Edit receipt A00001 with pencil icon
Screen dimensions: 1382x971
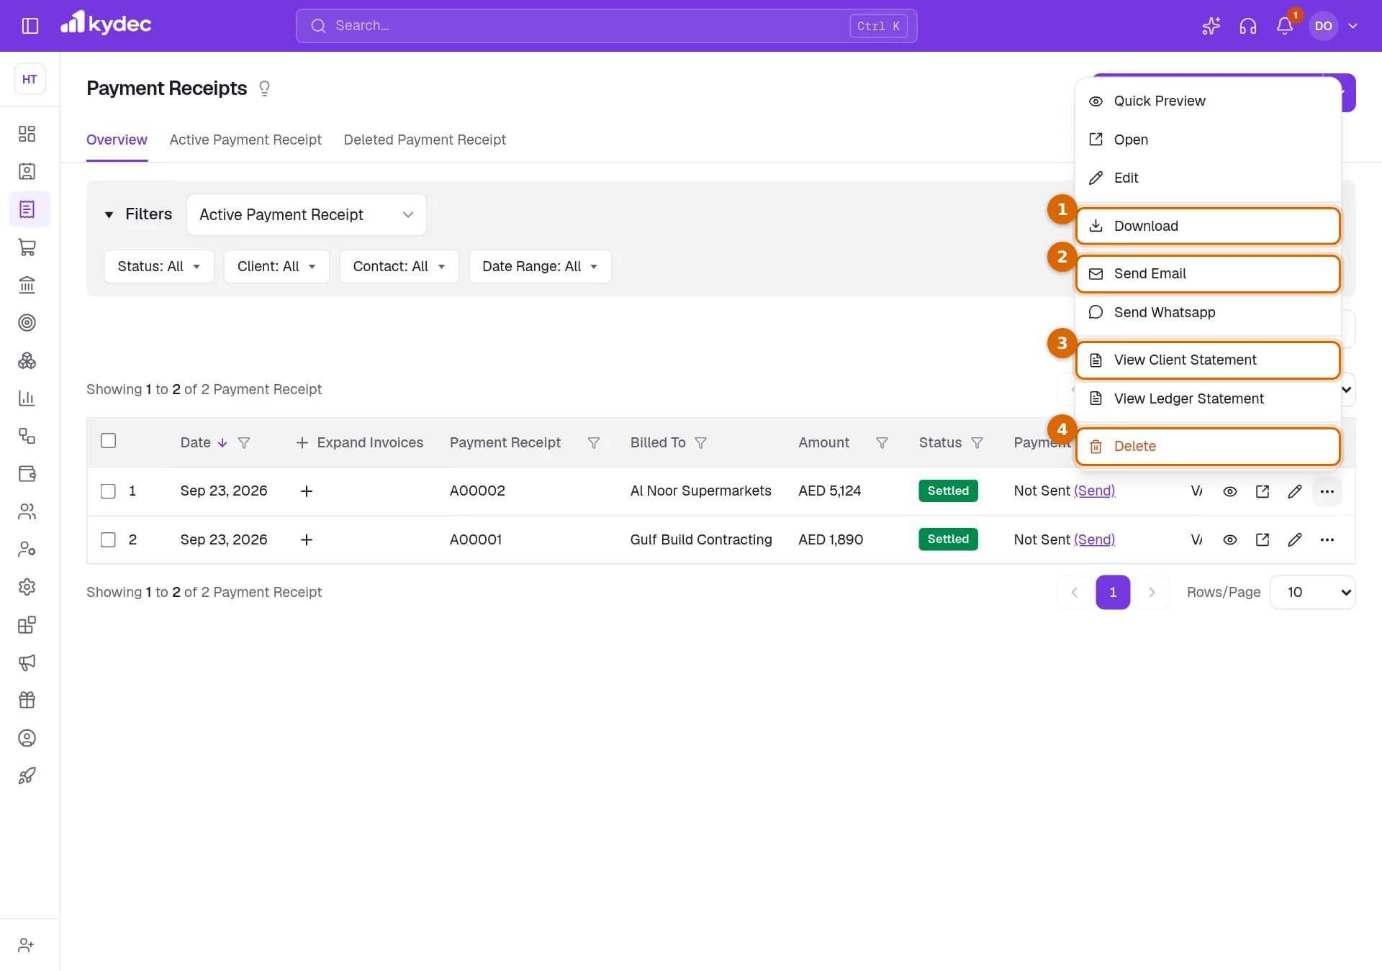pos(1294,539)
